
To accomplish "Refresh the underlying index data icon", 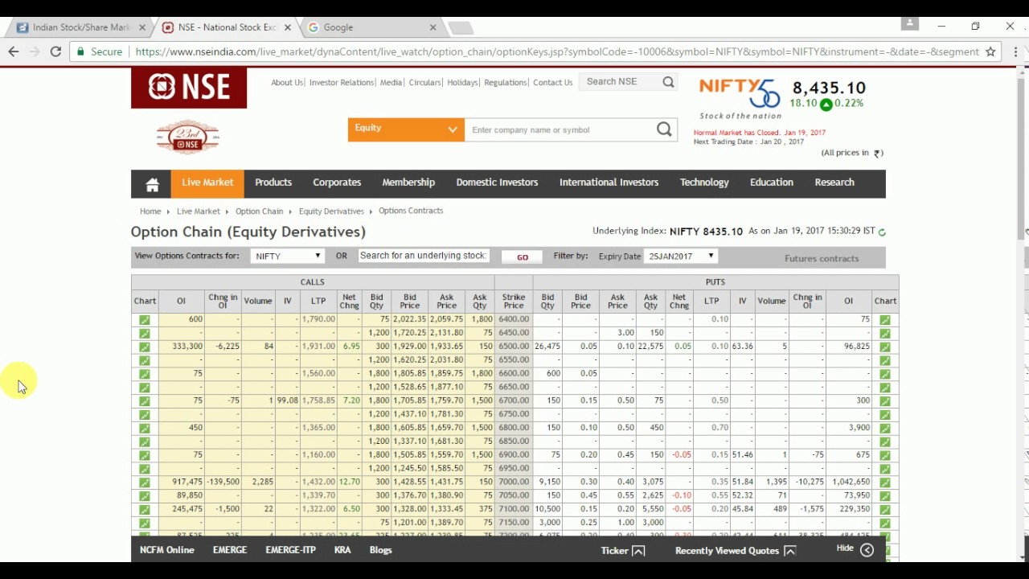I will [882, 232].
